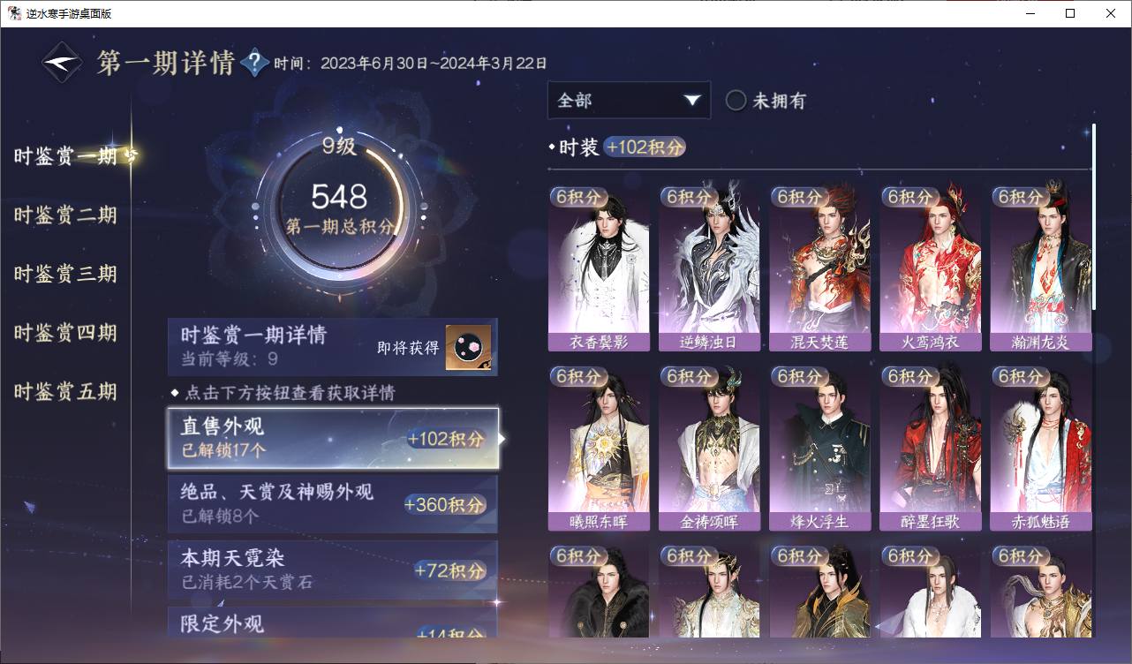Click the outfit list vertical scrollbar
Screen dimensions: 1132x664
1094,216
